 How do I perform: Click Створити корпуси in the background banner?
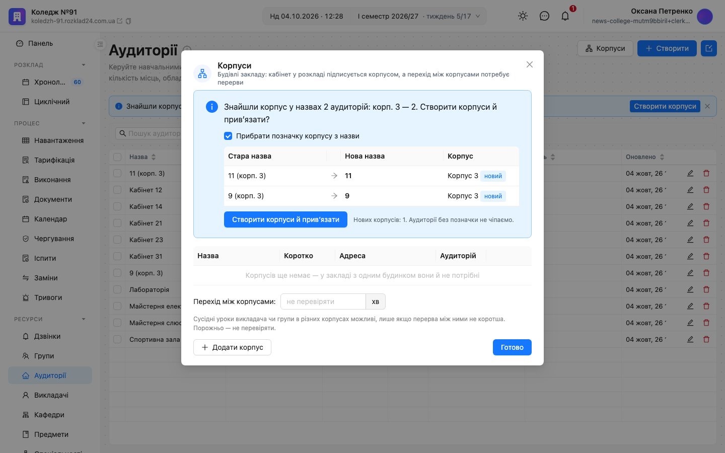[x=665, y=106]
